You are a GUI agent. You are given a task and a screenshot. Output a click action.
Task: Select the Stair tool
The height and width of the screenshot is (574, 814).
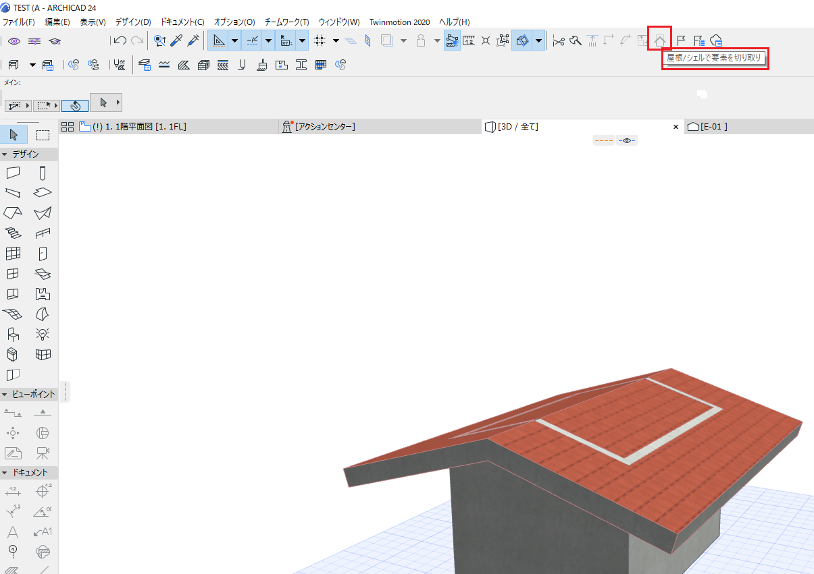click(14, 233)
